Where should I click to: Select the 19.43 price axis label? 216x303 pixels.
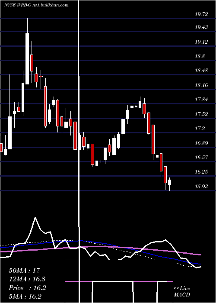click(x=201, y=27)
